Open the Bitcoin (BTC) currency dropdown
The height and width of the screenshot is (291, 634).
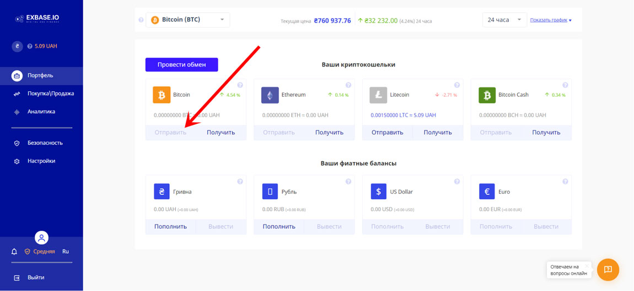point(187,20)
